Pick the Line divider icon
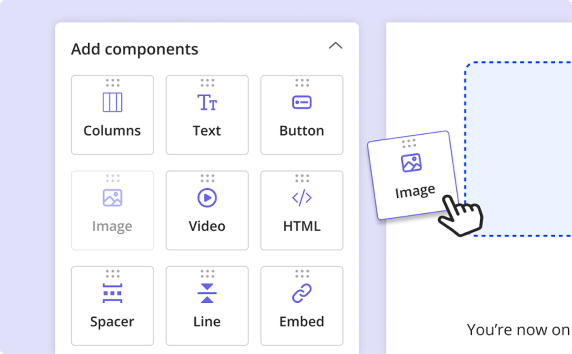This screenshot has width=572, height=354. [x=207, y=293]
